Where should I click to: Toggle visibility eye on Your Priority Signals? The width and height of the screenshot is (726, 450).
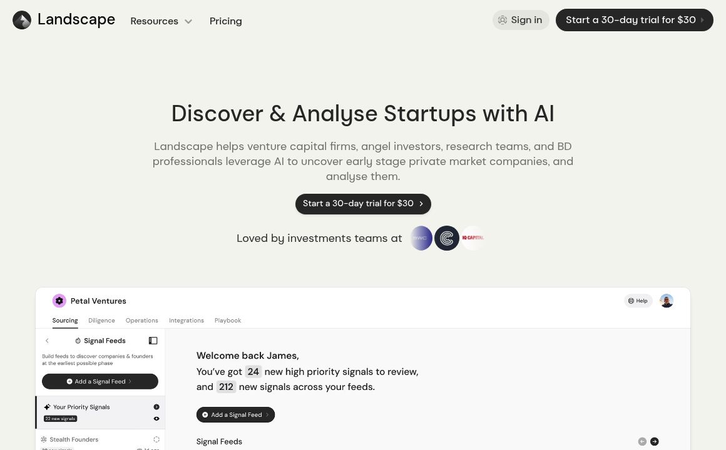(x=156, y=419)
